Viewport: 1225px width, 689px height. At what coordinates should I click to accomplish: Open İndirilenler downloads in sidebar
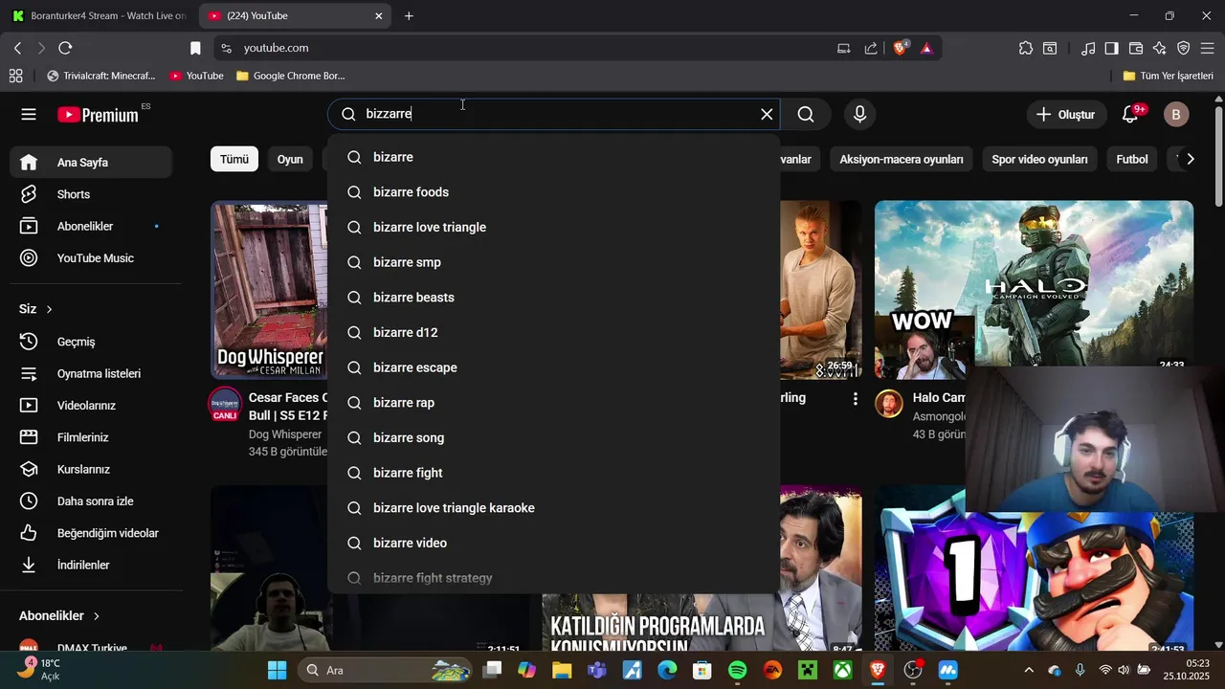click(91, 565)
